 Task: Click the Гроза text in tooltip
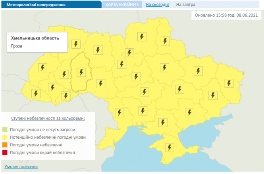[x=17, y=46]
